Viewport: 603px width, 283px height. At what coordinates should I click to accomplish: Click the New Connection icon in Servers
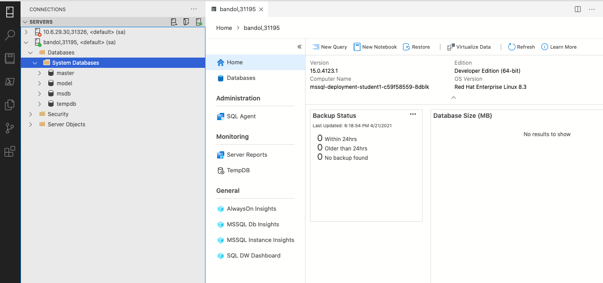(174, 22)
